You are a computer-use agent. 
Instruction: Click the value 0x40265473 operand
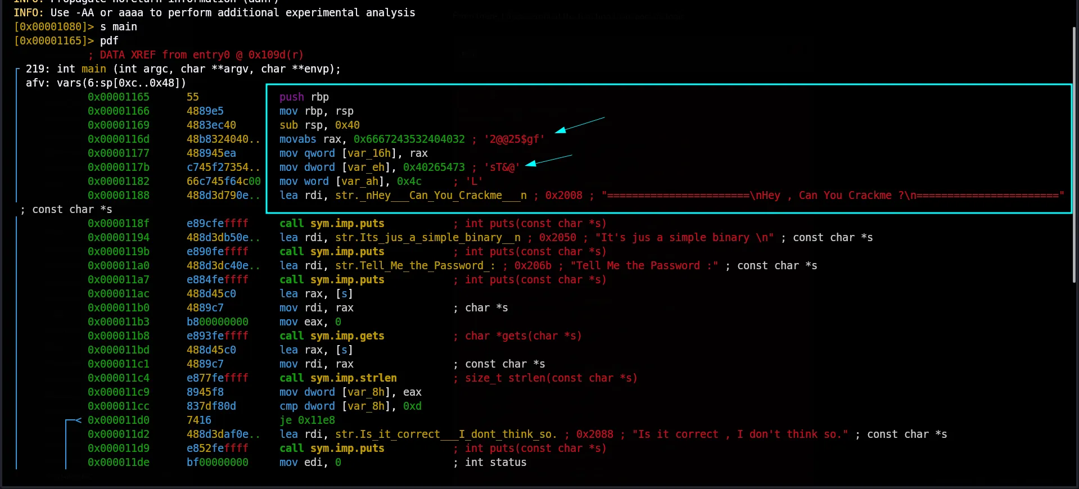coord(434,167)
